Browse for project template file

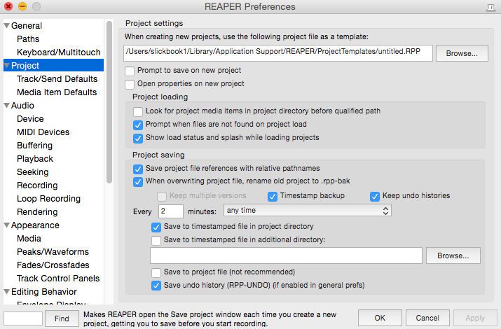(x=462, y=53)
